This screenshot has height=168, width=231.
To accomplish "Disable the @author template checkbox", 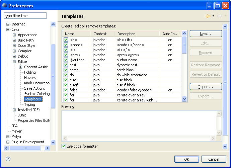I will tap(66, 60).
